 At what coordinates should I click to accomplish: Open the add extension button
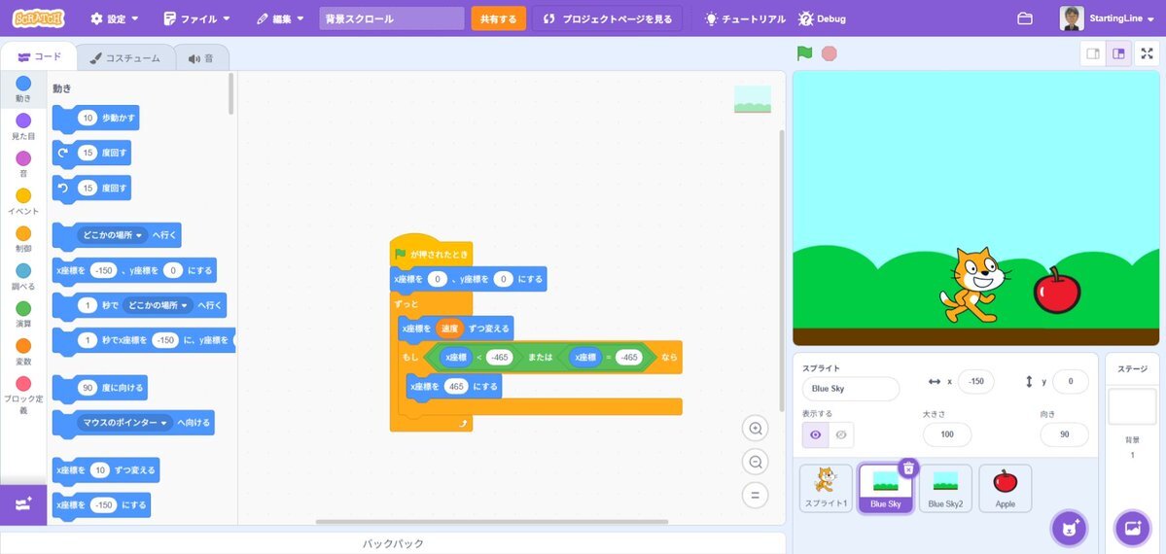coord(23,504)
